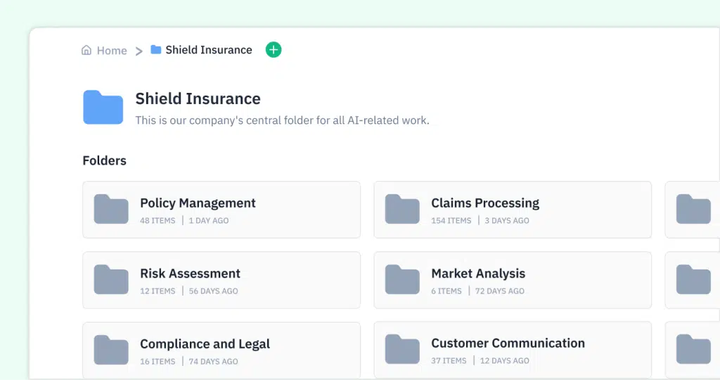
Task: Click the breadcrumb chevron separator after Home
Action: [x=139, y=51]
